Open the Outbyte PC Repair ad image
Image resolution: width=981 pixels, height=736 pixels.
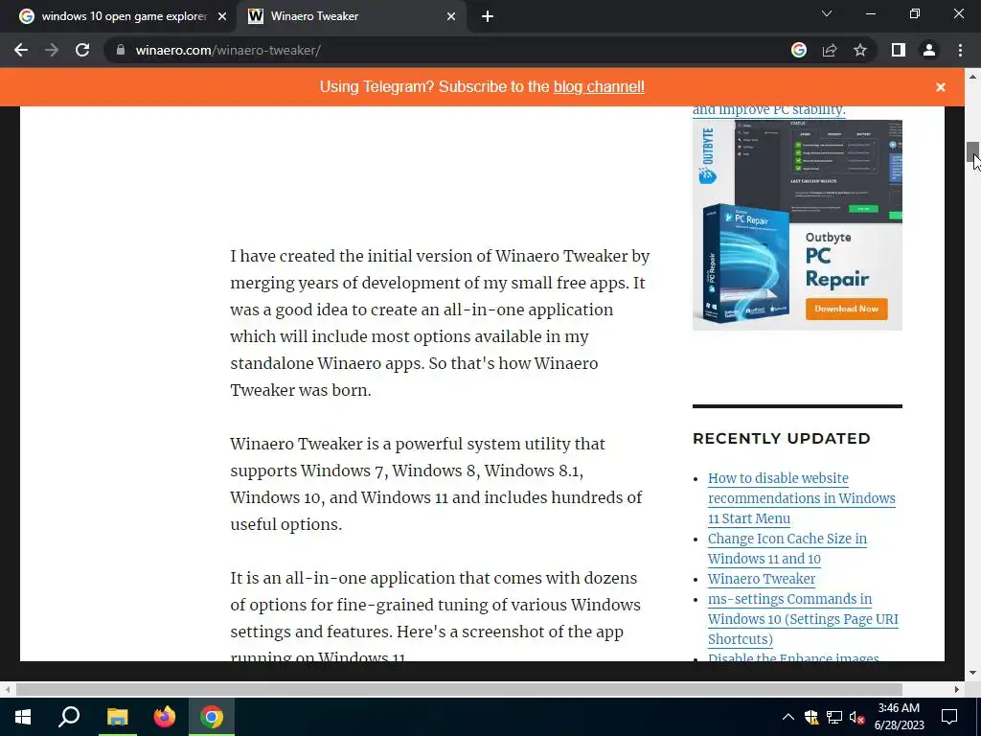point(797,224)
